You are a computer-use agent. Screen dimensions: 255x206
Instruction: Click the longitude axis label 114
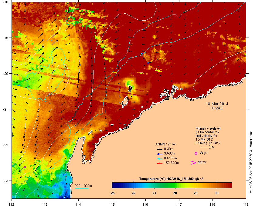pyautogui.click(x=78, y=204)
